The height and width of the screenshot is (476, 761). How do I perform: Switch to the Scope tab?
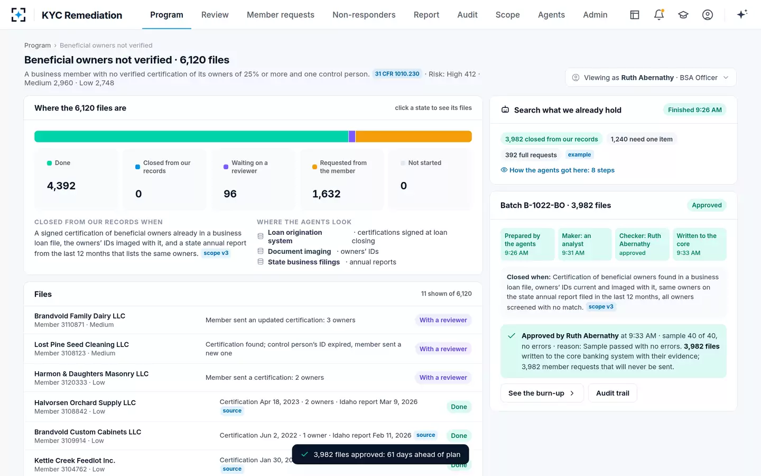coord(508,15)
